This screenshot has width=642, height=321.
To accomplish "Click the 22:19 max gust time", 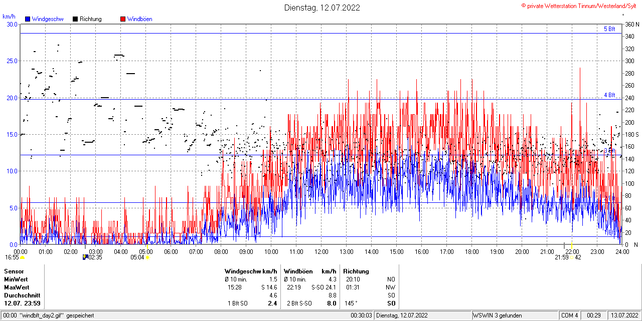I will 294,287.
